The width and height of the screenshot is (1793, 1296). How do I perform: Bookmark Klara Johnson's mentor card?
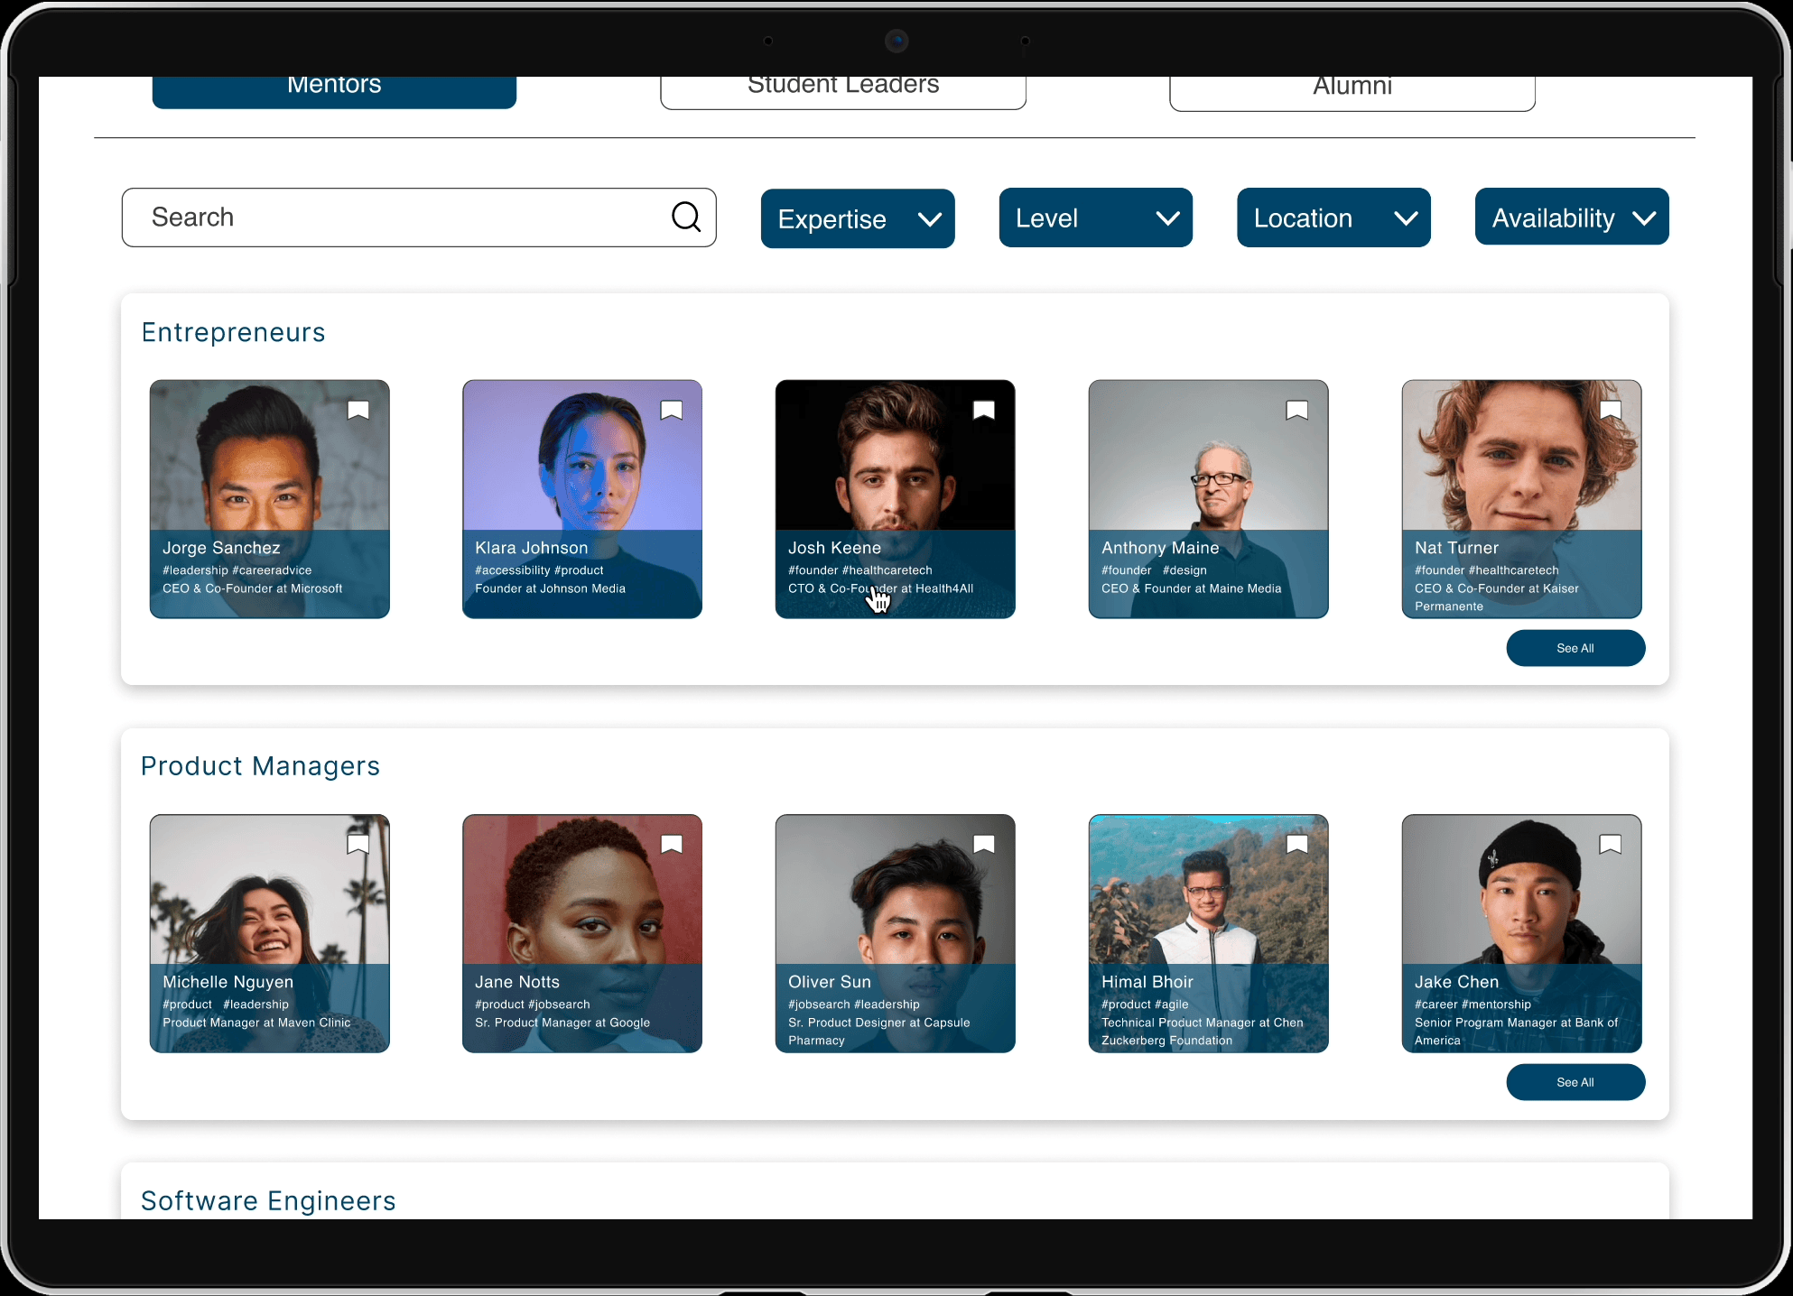672,411
